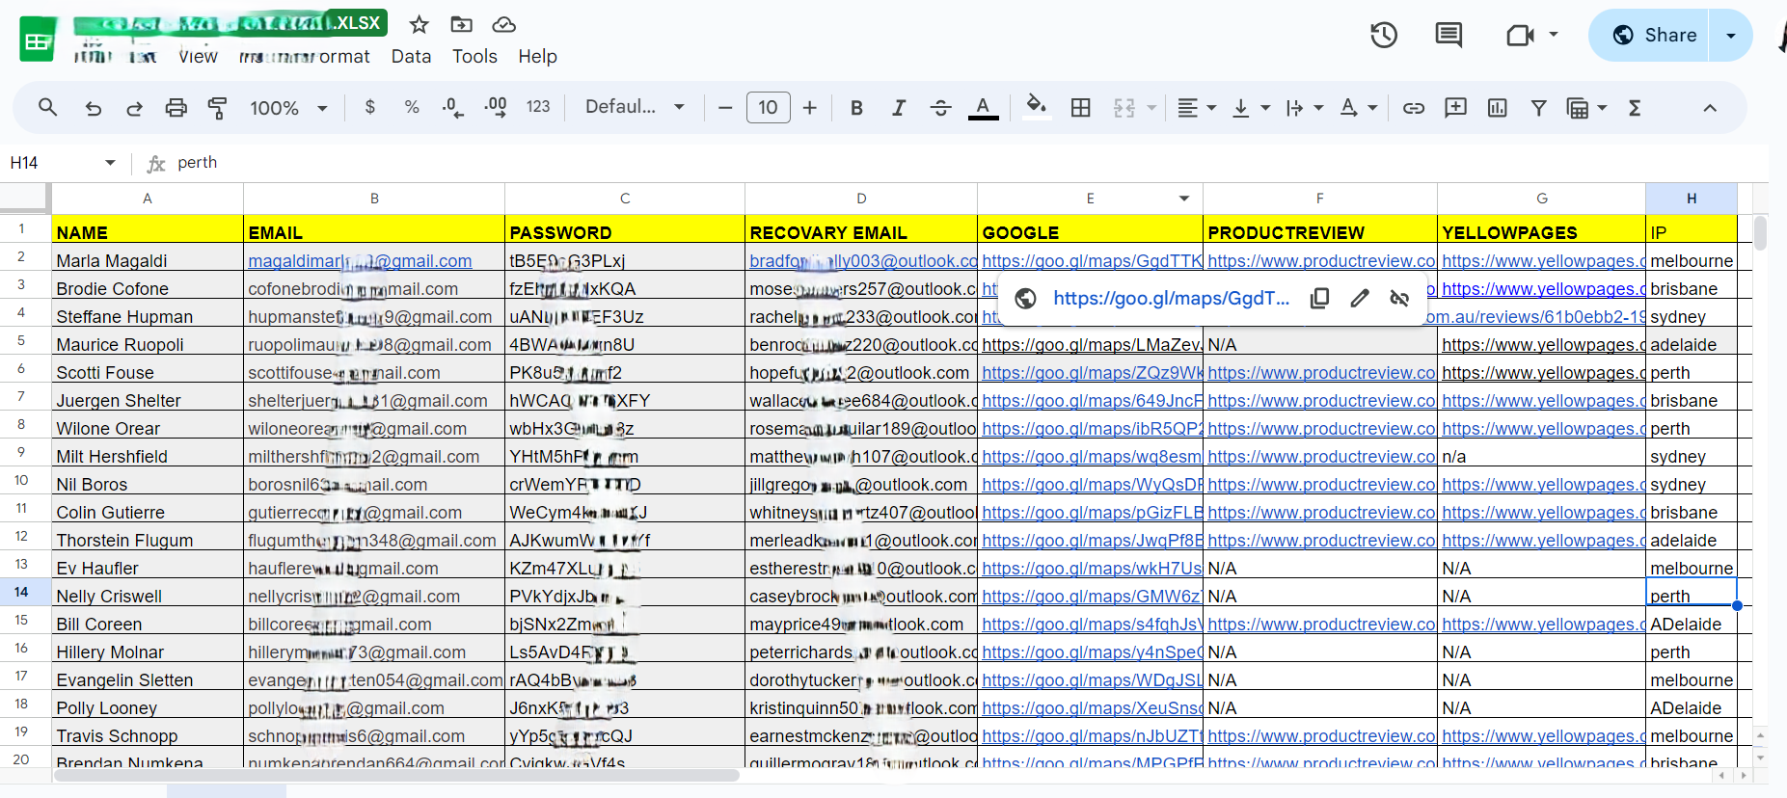Star the document

click(419, 24)
